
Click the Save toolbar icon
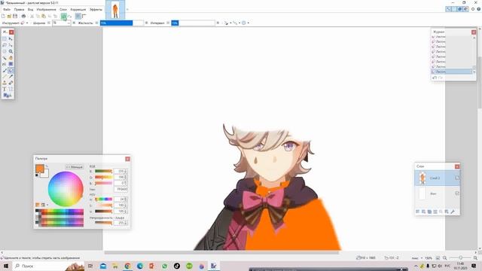point(15,16)
